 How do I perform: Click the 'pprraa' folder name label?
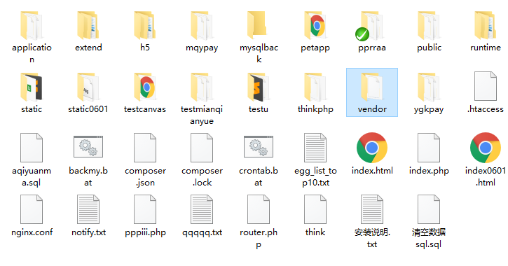pyautogui.click(x=372, y=48)
